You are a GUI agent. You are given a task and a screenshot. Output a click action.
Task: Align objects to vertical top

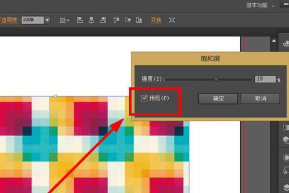(x=116, y=20)
